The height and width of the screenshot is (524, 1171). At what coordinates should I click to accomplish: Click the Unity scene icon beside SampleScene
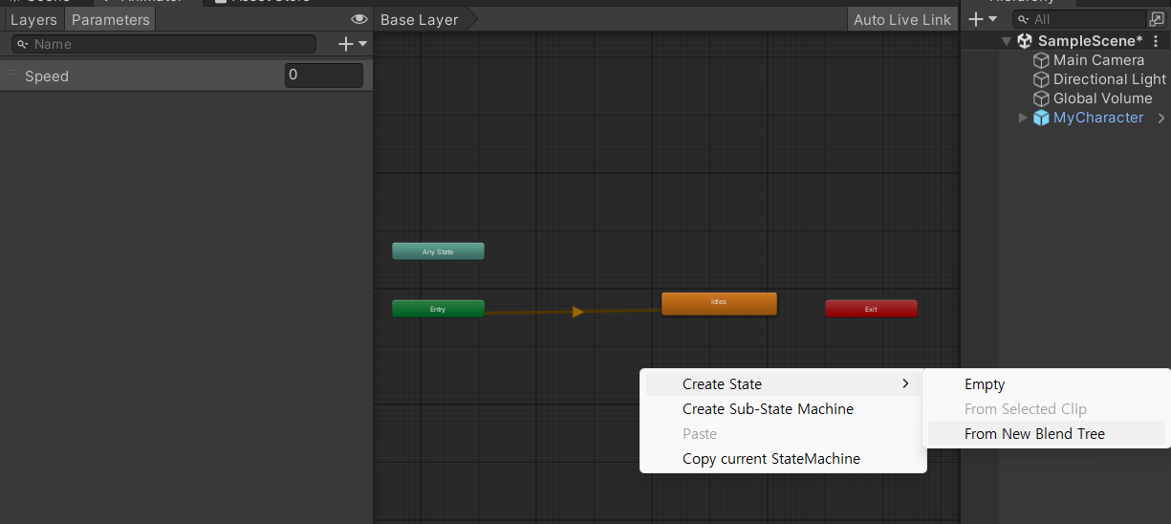tap(1025, 41)
